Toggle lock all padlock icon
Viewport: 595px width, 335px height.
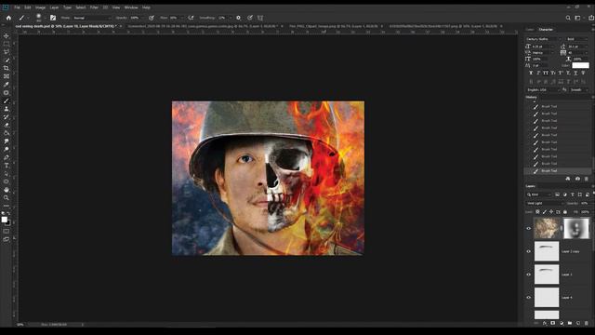[x=565, y=212]
